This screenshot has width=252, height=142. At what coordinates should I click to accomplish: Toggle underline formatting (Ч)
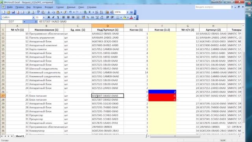pyautogui.click(x=58, y=17)
